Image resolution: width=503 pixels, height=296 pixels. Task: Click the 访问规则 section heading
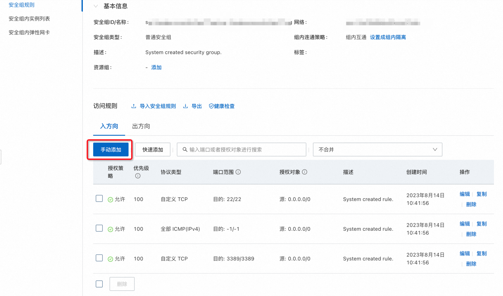(105, 106)
